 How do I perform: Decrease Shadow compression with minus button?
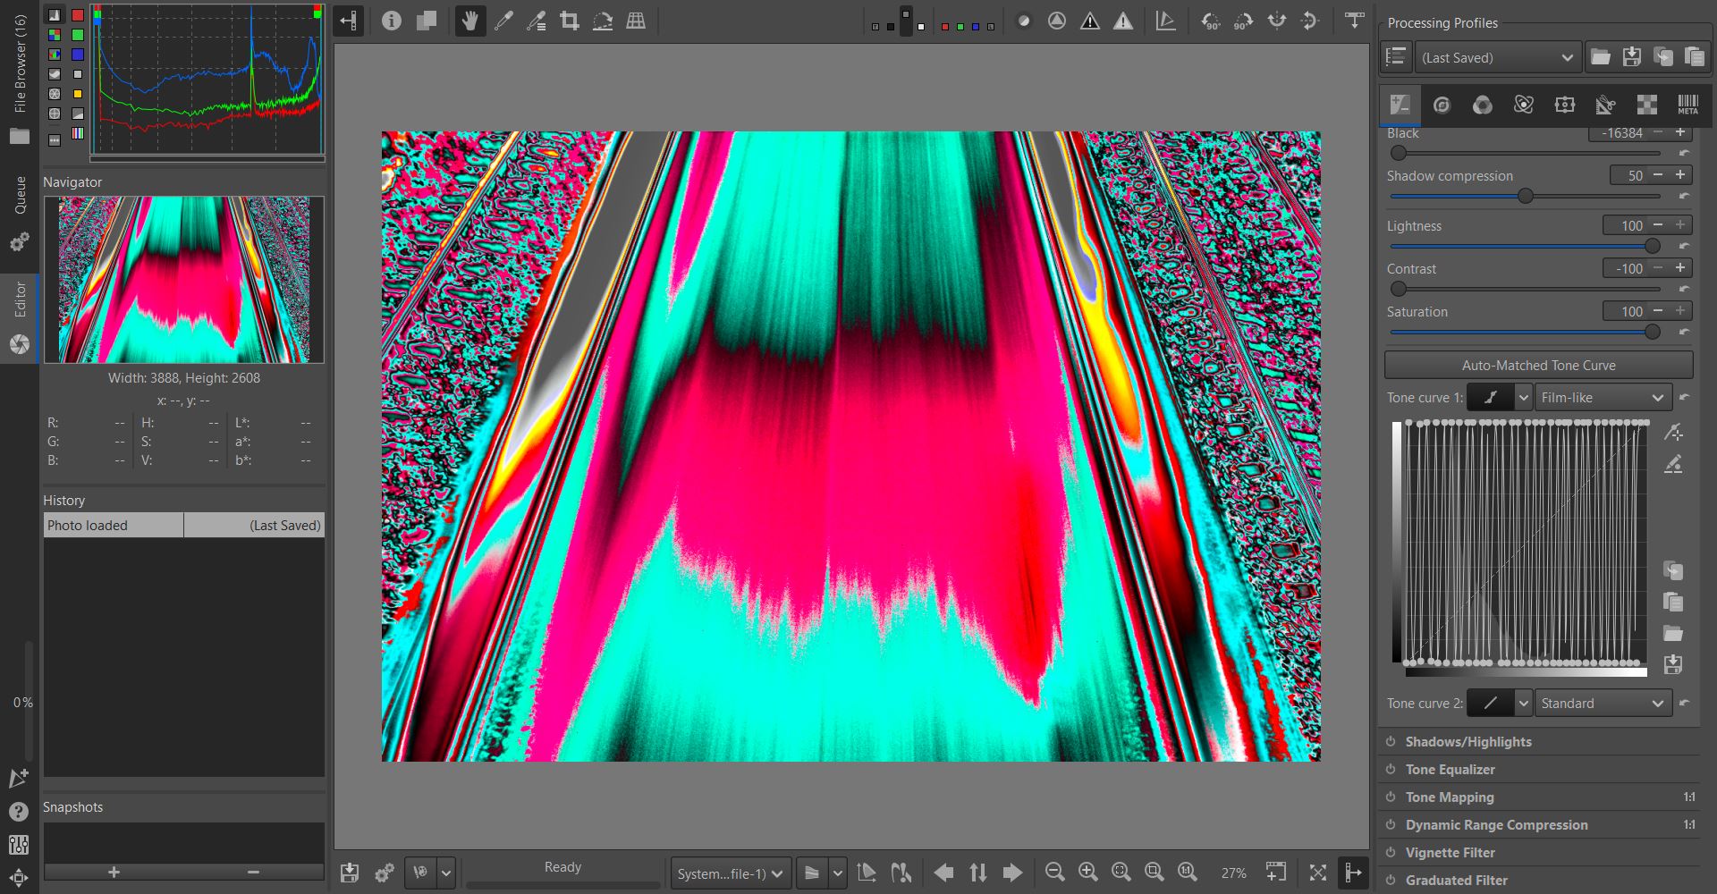tap(1658, 175)
